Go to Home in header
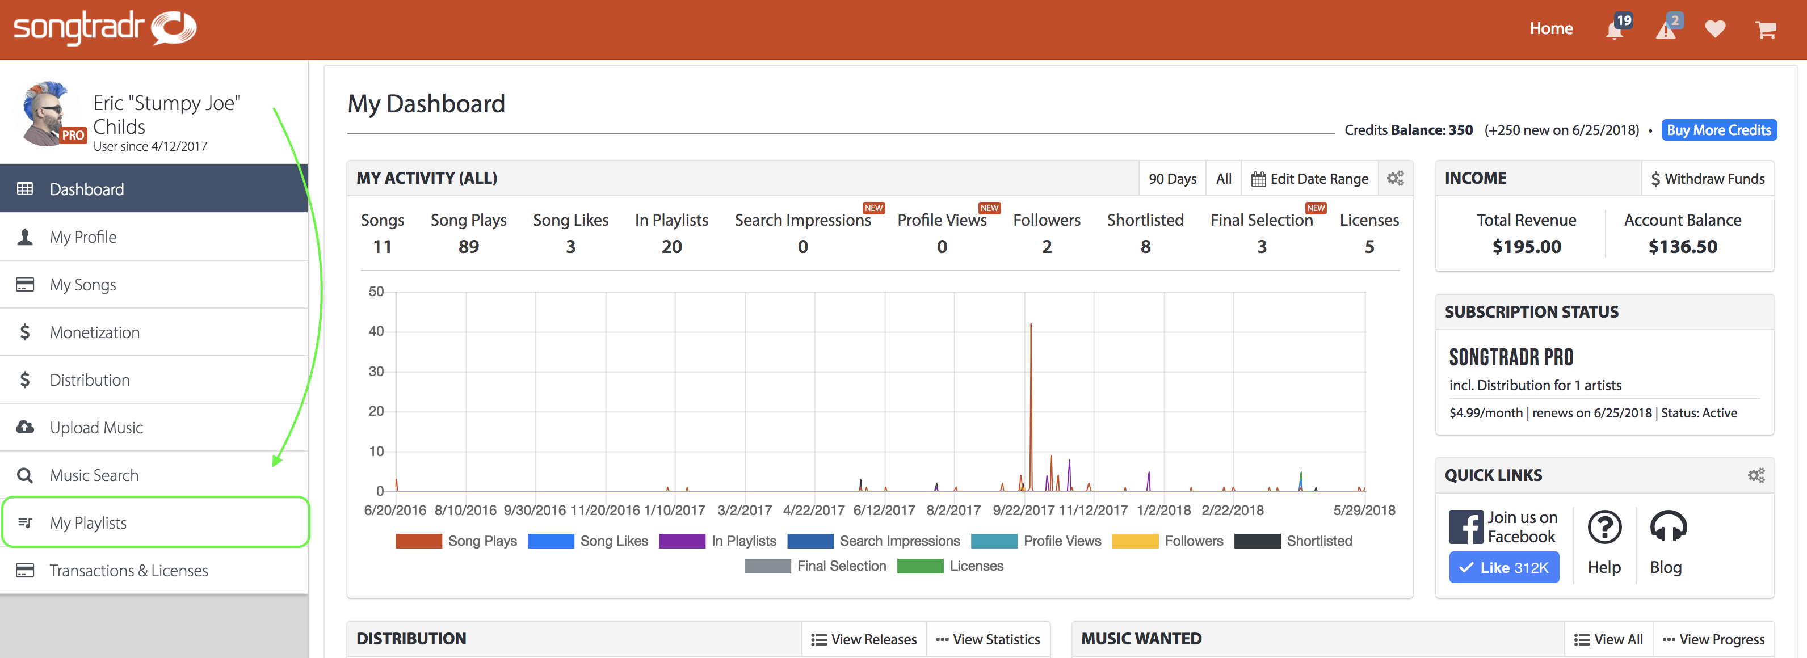1807x658 pixels. click(x=1551, y=29)
